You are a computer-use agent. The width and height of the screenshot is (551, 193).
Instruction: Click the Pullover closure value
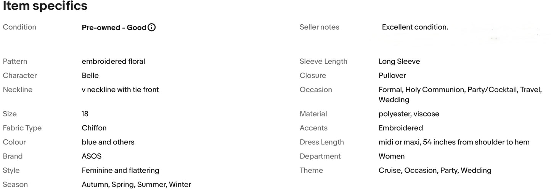pos(392,76)
